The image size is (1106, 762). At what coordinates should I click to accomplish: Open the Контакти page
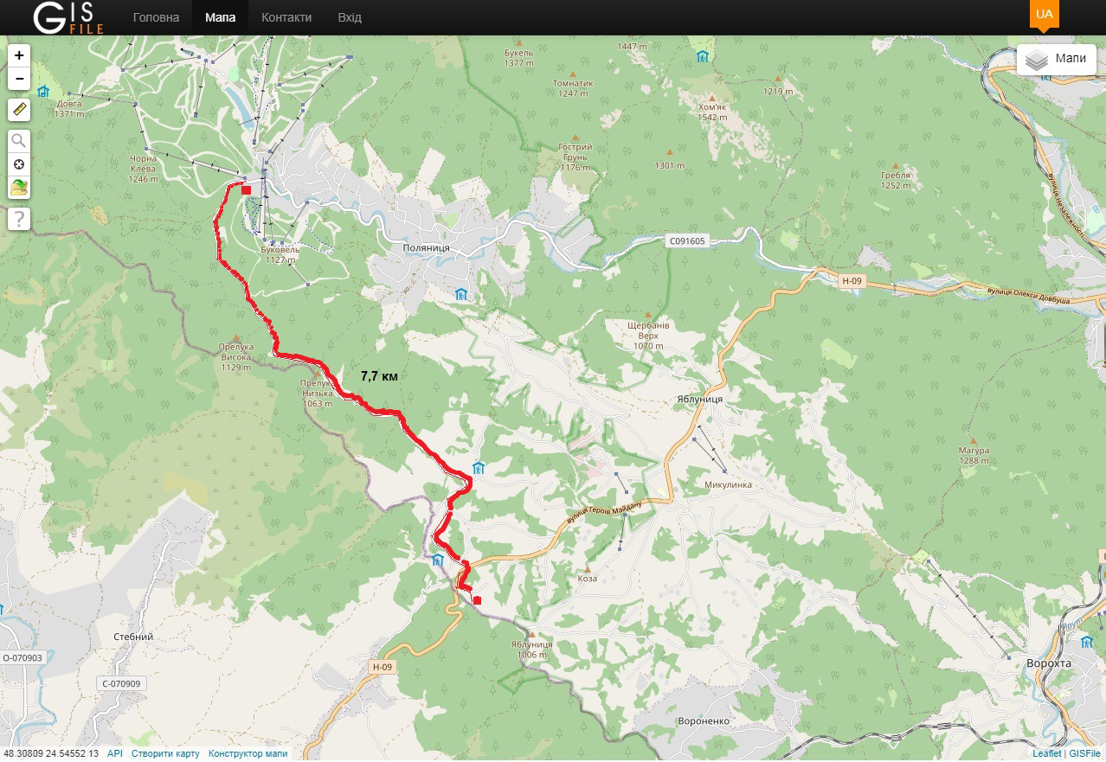[x=286, y=17]
